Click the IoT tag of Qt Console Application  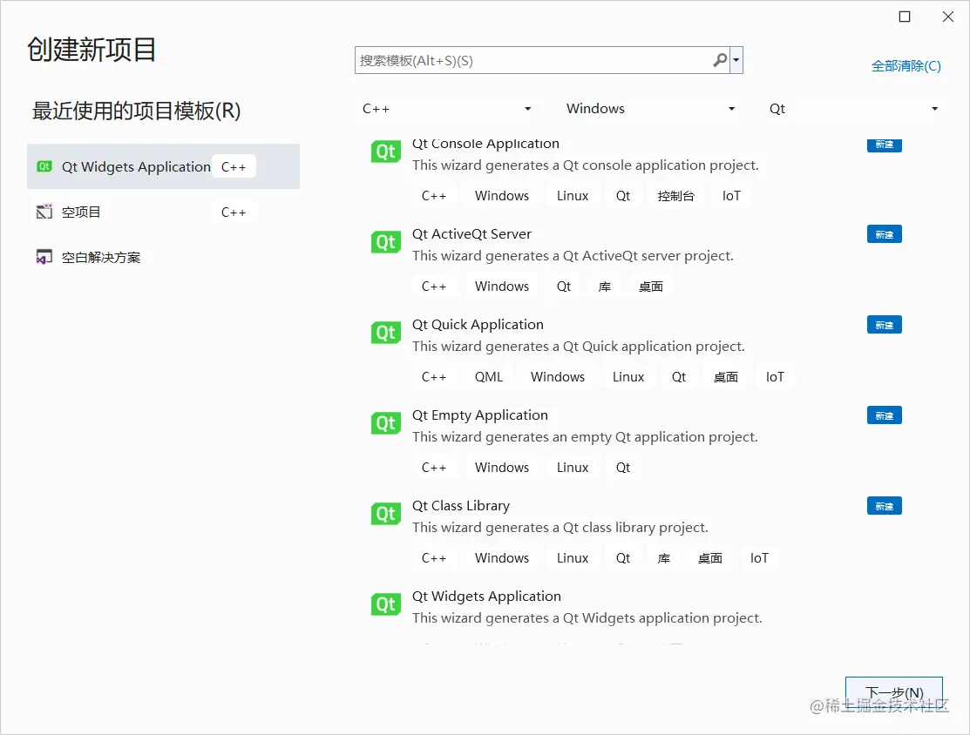[x=731, y=196]
